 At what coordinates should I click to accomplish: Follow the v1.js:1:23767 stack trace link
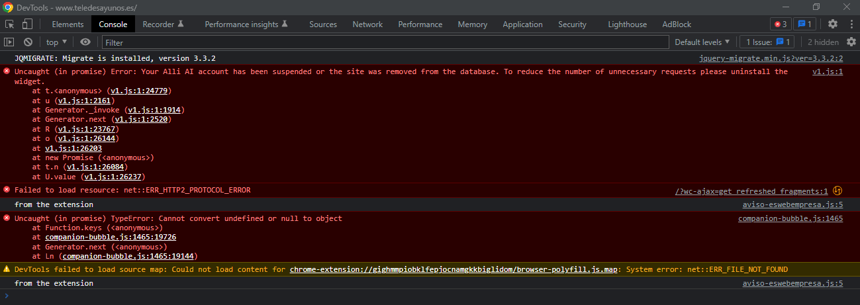point(87,129)
